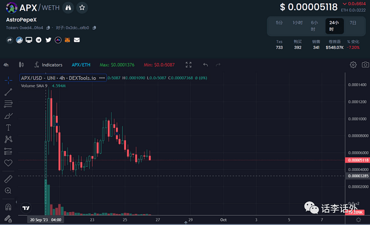Image resolution: width=370 pixels, height=225 pixels.
Task: Select the crosshair cursor tool
Action: tap(8, 80)
